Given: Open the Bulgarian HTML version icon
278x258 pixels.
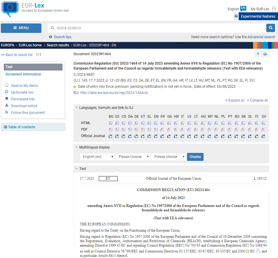Looking at the screenshot, I should (111, 123).
